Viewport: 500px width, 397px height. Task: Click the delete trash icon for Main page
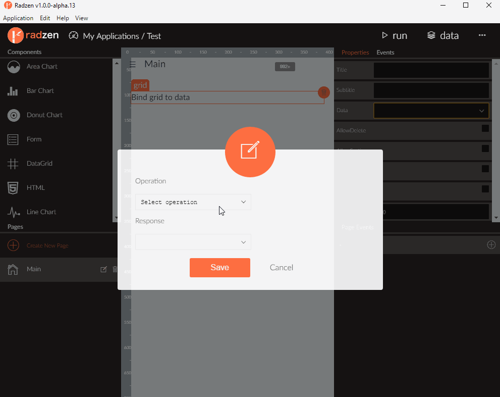tap(115, 269)
